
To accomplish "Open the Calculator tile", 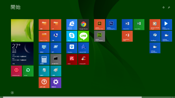I will (x=44, y=59).
